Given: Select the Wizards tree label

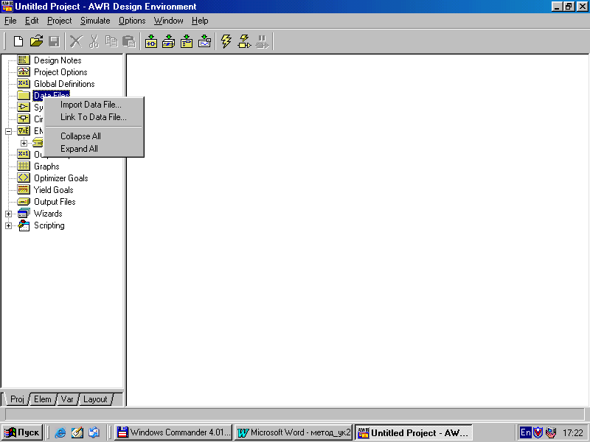Looking at the screenshot, I should (x=48, y=214).
